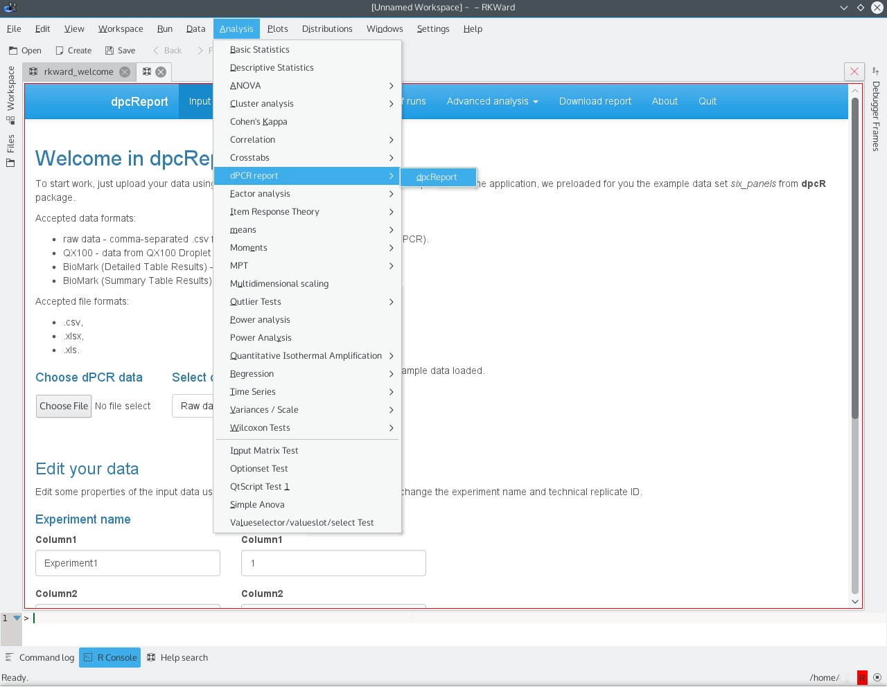Select Basic Statistics from Analysis menu
Viewport: 887px width, 687px height.
(307, 50)
